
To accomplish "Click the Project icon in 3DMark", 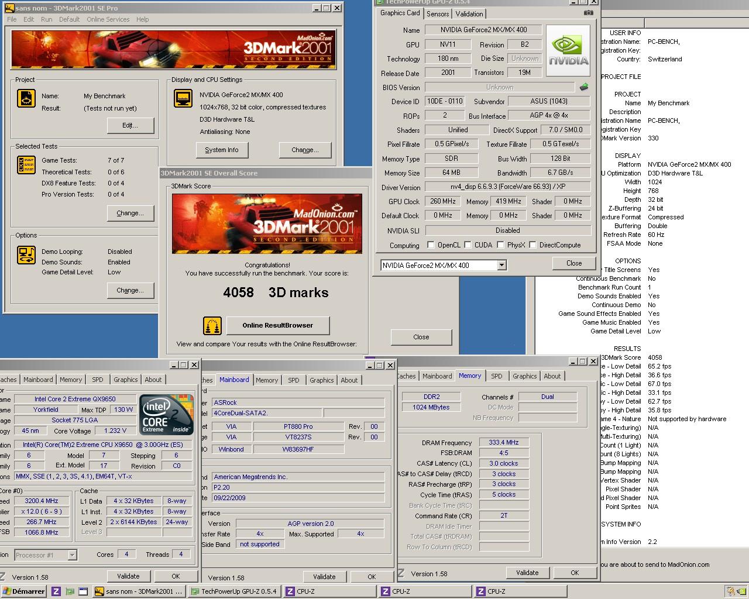I will tap(26, 98).
